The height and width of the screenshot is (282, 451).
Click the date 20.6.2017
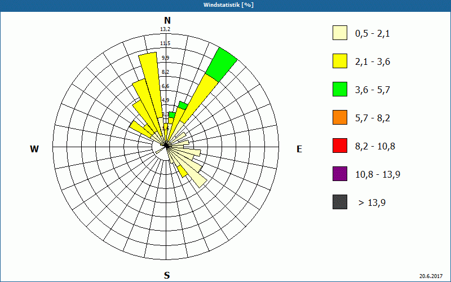click(431, 276)
